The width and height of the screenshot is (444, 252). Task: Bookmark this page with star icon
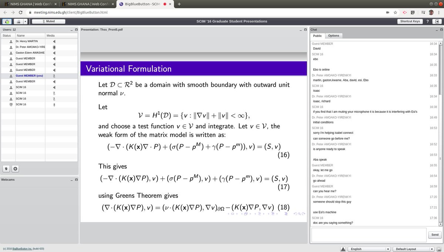click(x=395, y=12)
